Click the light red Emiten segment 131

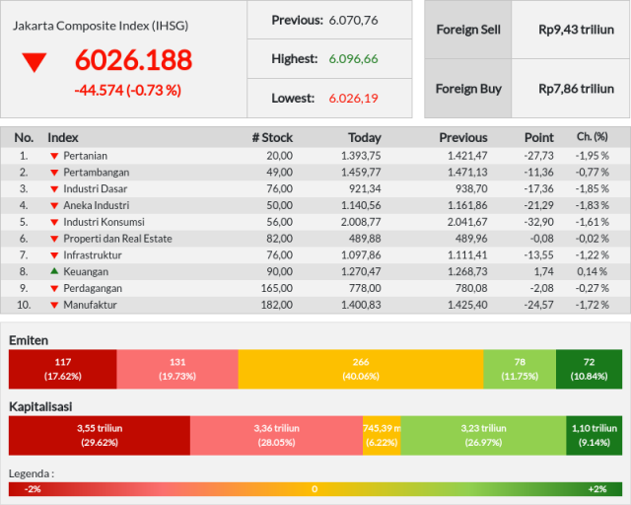coord(177,369)
